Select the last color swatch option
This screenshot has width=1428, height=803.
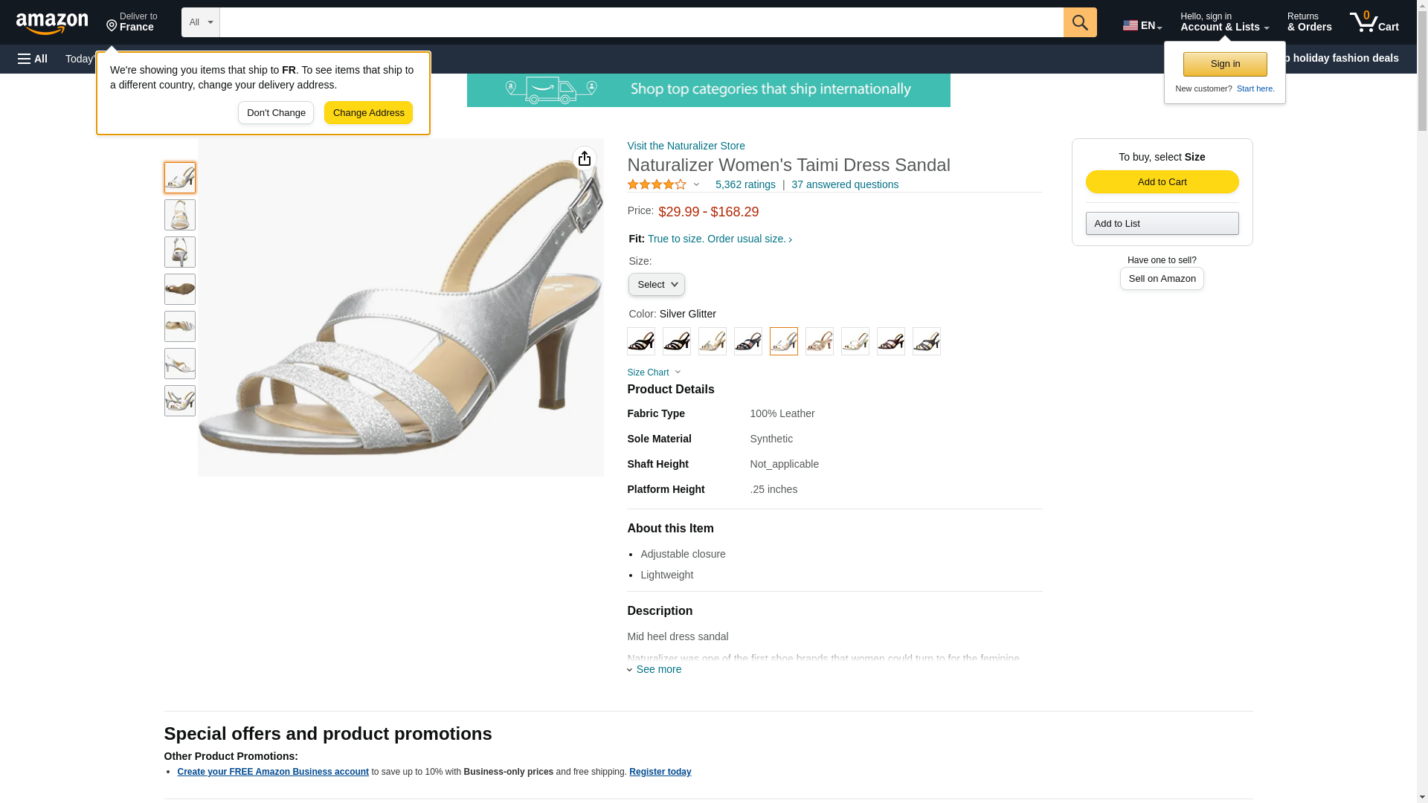click(926, 341)
